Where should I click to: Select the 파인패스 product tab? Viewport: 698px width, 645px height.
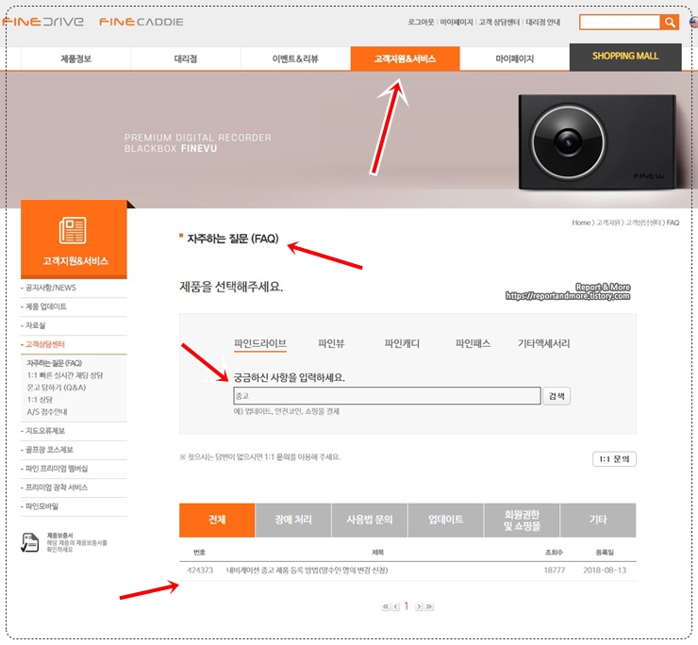(473, 343)
